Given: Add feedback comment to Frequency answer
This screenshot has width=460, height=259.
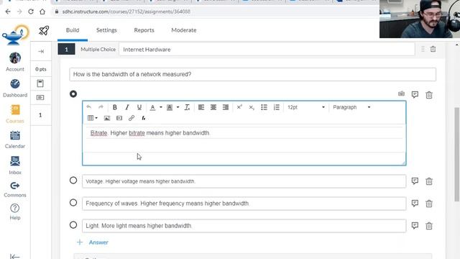Looking at the screenshot, I should 415,203.
